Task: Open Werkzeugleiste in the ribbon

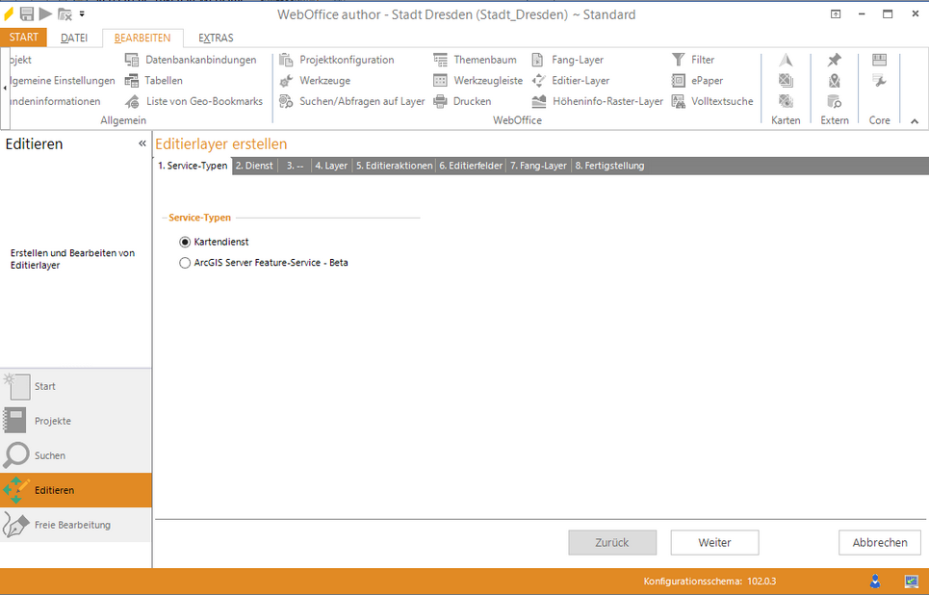Action: [477, 81]
